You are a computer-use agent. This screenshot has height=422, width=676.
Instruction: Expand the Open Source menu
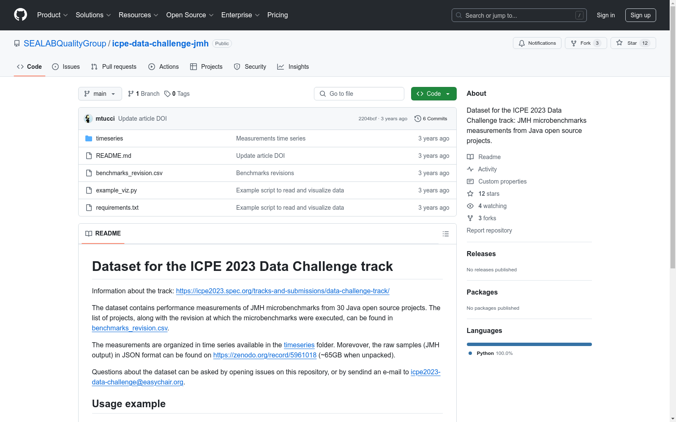(190, 15)
